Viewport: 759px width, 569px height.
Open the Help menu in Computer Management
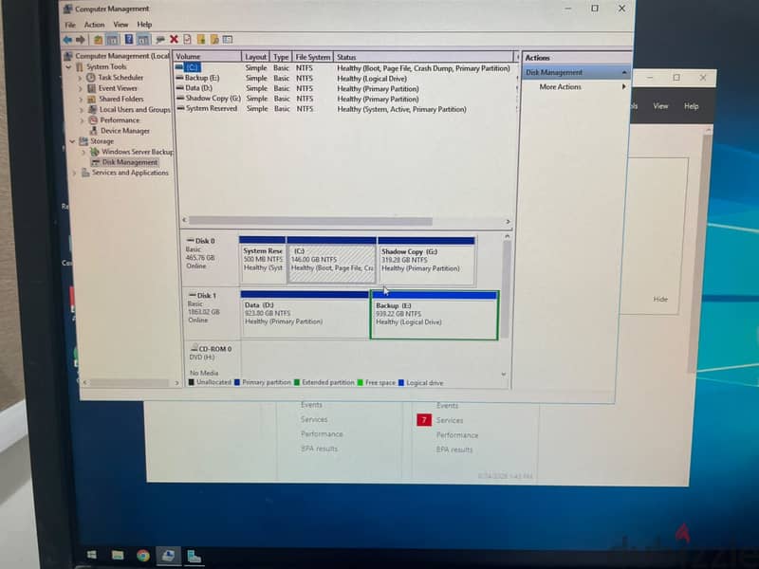[x=144, y=25]
